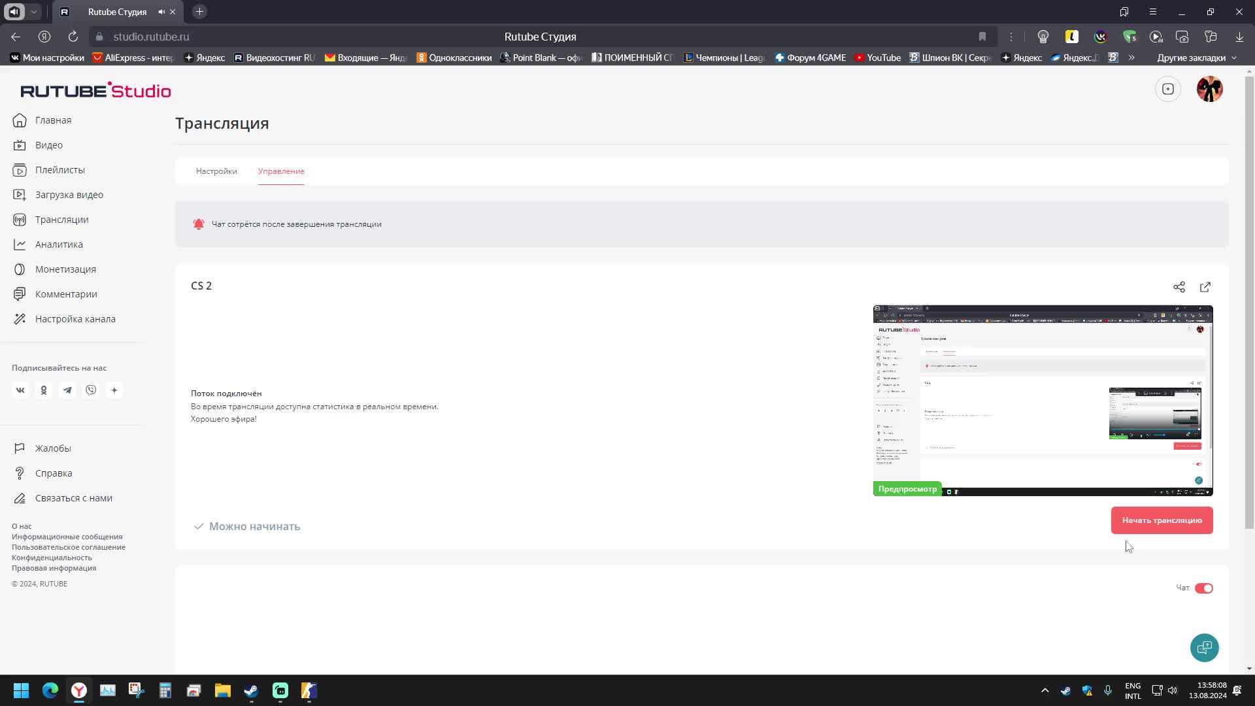
Task: Open VK social link icon
Action: [x=20, y=390]
